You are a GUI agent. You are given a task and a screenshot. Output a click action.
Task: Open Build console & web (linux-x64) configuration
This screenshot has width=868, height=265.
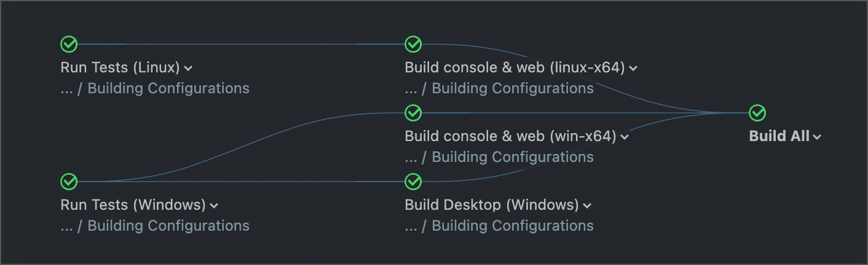515,67
